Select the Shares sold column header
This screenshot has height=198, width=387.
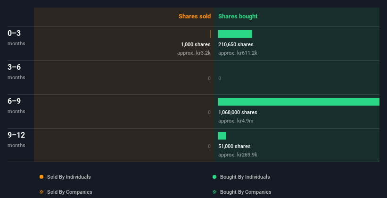click(x=194, y=16)
